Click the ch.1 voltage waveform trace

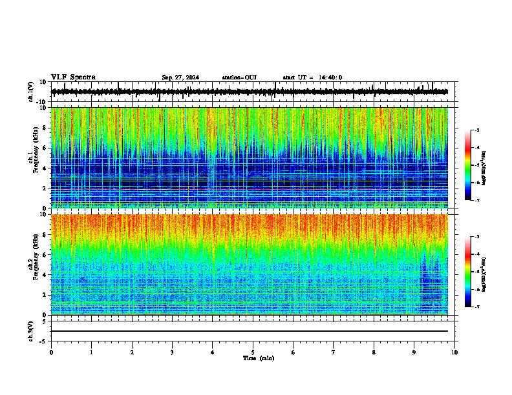[x=250, y=92]
